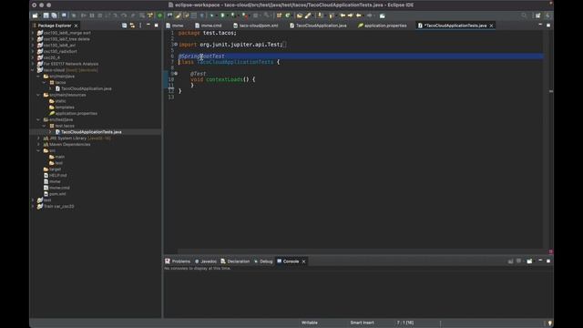Click the contextLoads method name
Screen dimensions: 583x328
[224, 79]
